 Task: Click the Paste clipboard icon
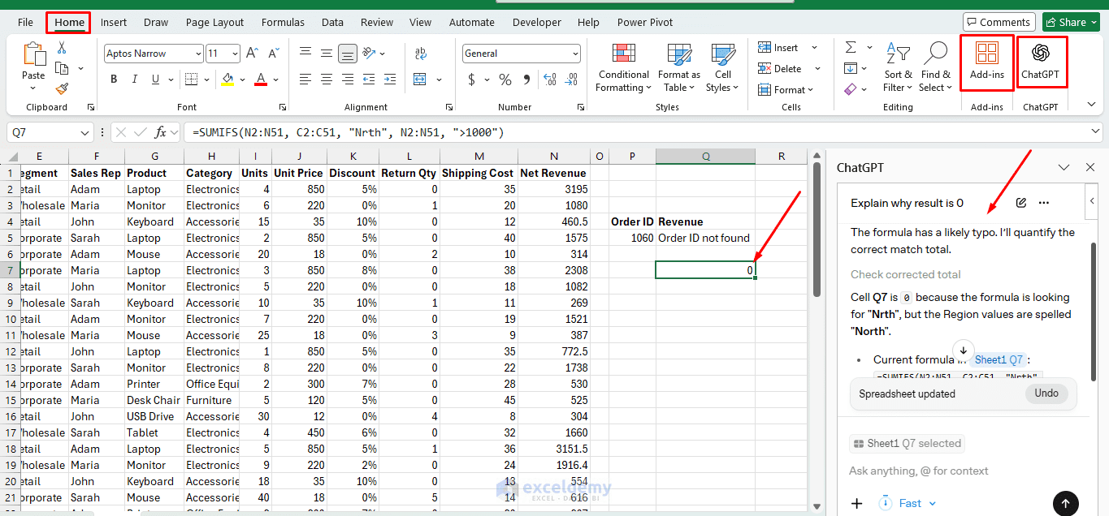point(34,55)
